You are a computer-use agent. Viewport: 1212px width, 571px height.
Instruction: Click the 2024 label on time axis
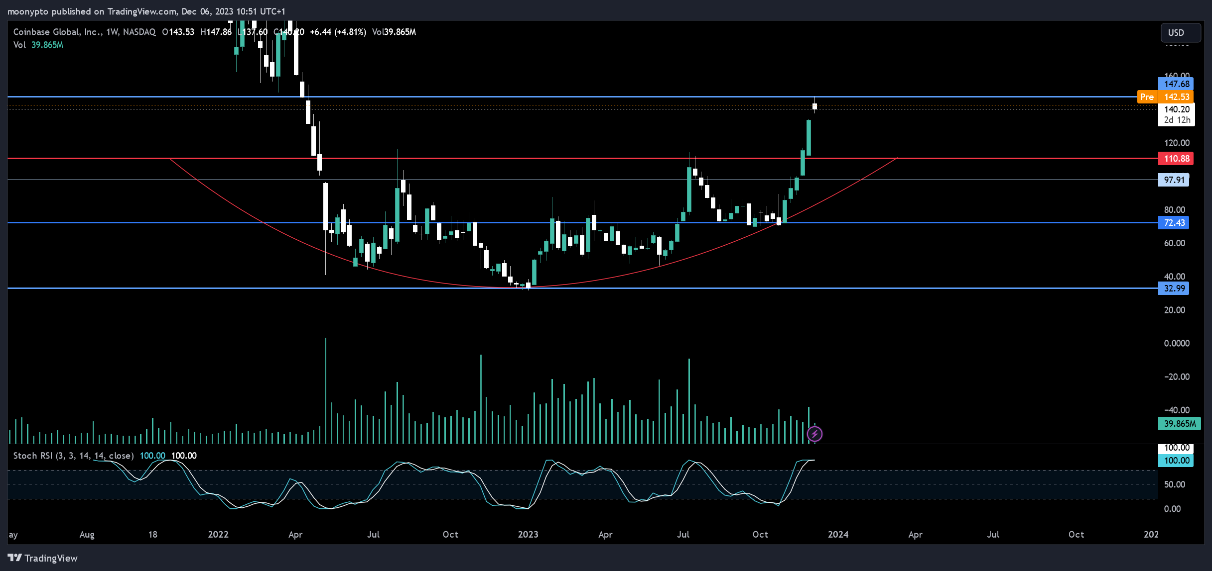point(838,534)
